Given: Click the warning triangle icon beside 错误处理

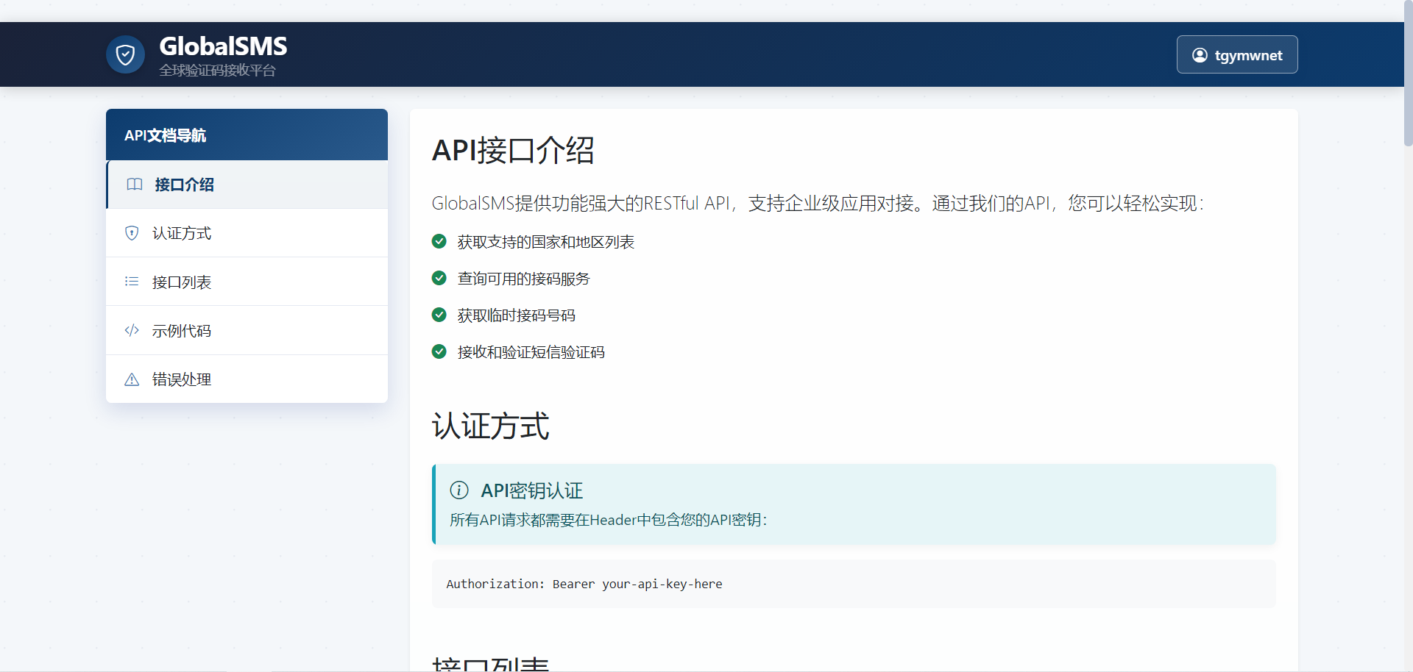Looking at the screenshot, I should coord(132,379).
